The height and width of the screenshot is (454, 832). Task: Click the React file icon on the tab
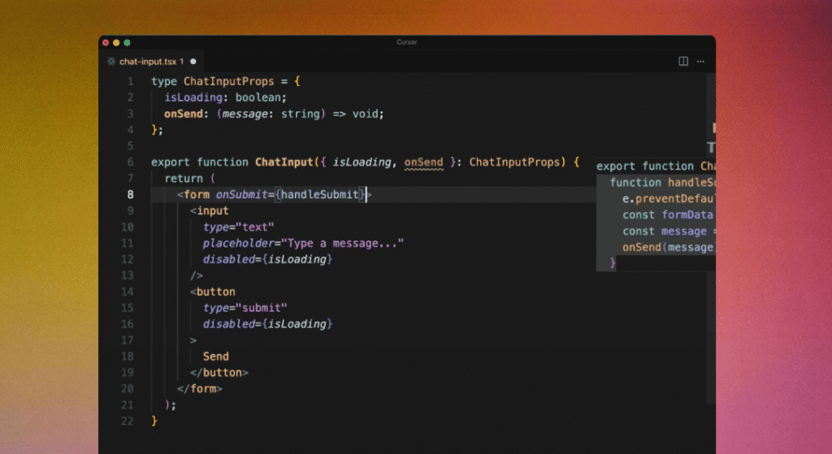(x=110, y=62)
